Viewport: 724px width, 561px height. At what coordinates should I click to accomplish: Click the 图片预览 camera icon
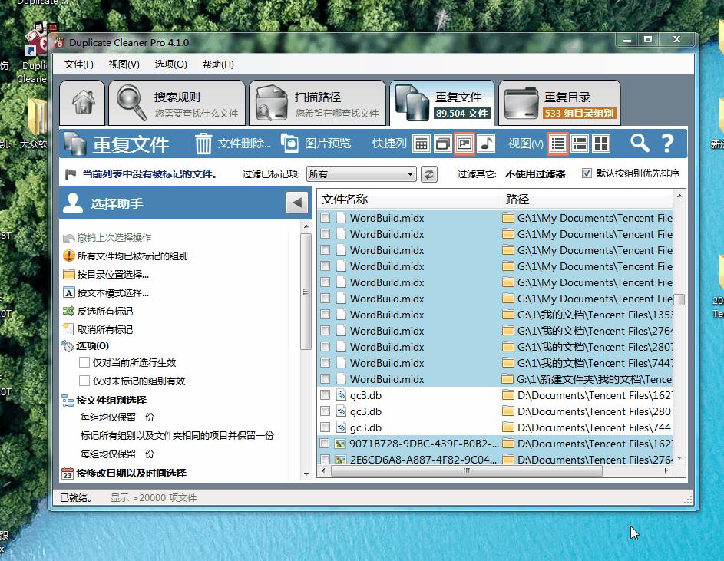click(x=290, y=144)
